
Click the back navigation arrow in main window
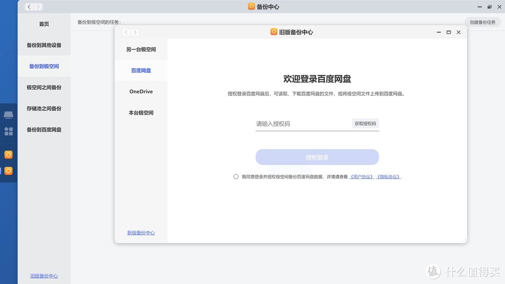click(x=29, y=7)
